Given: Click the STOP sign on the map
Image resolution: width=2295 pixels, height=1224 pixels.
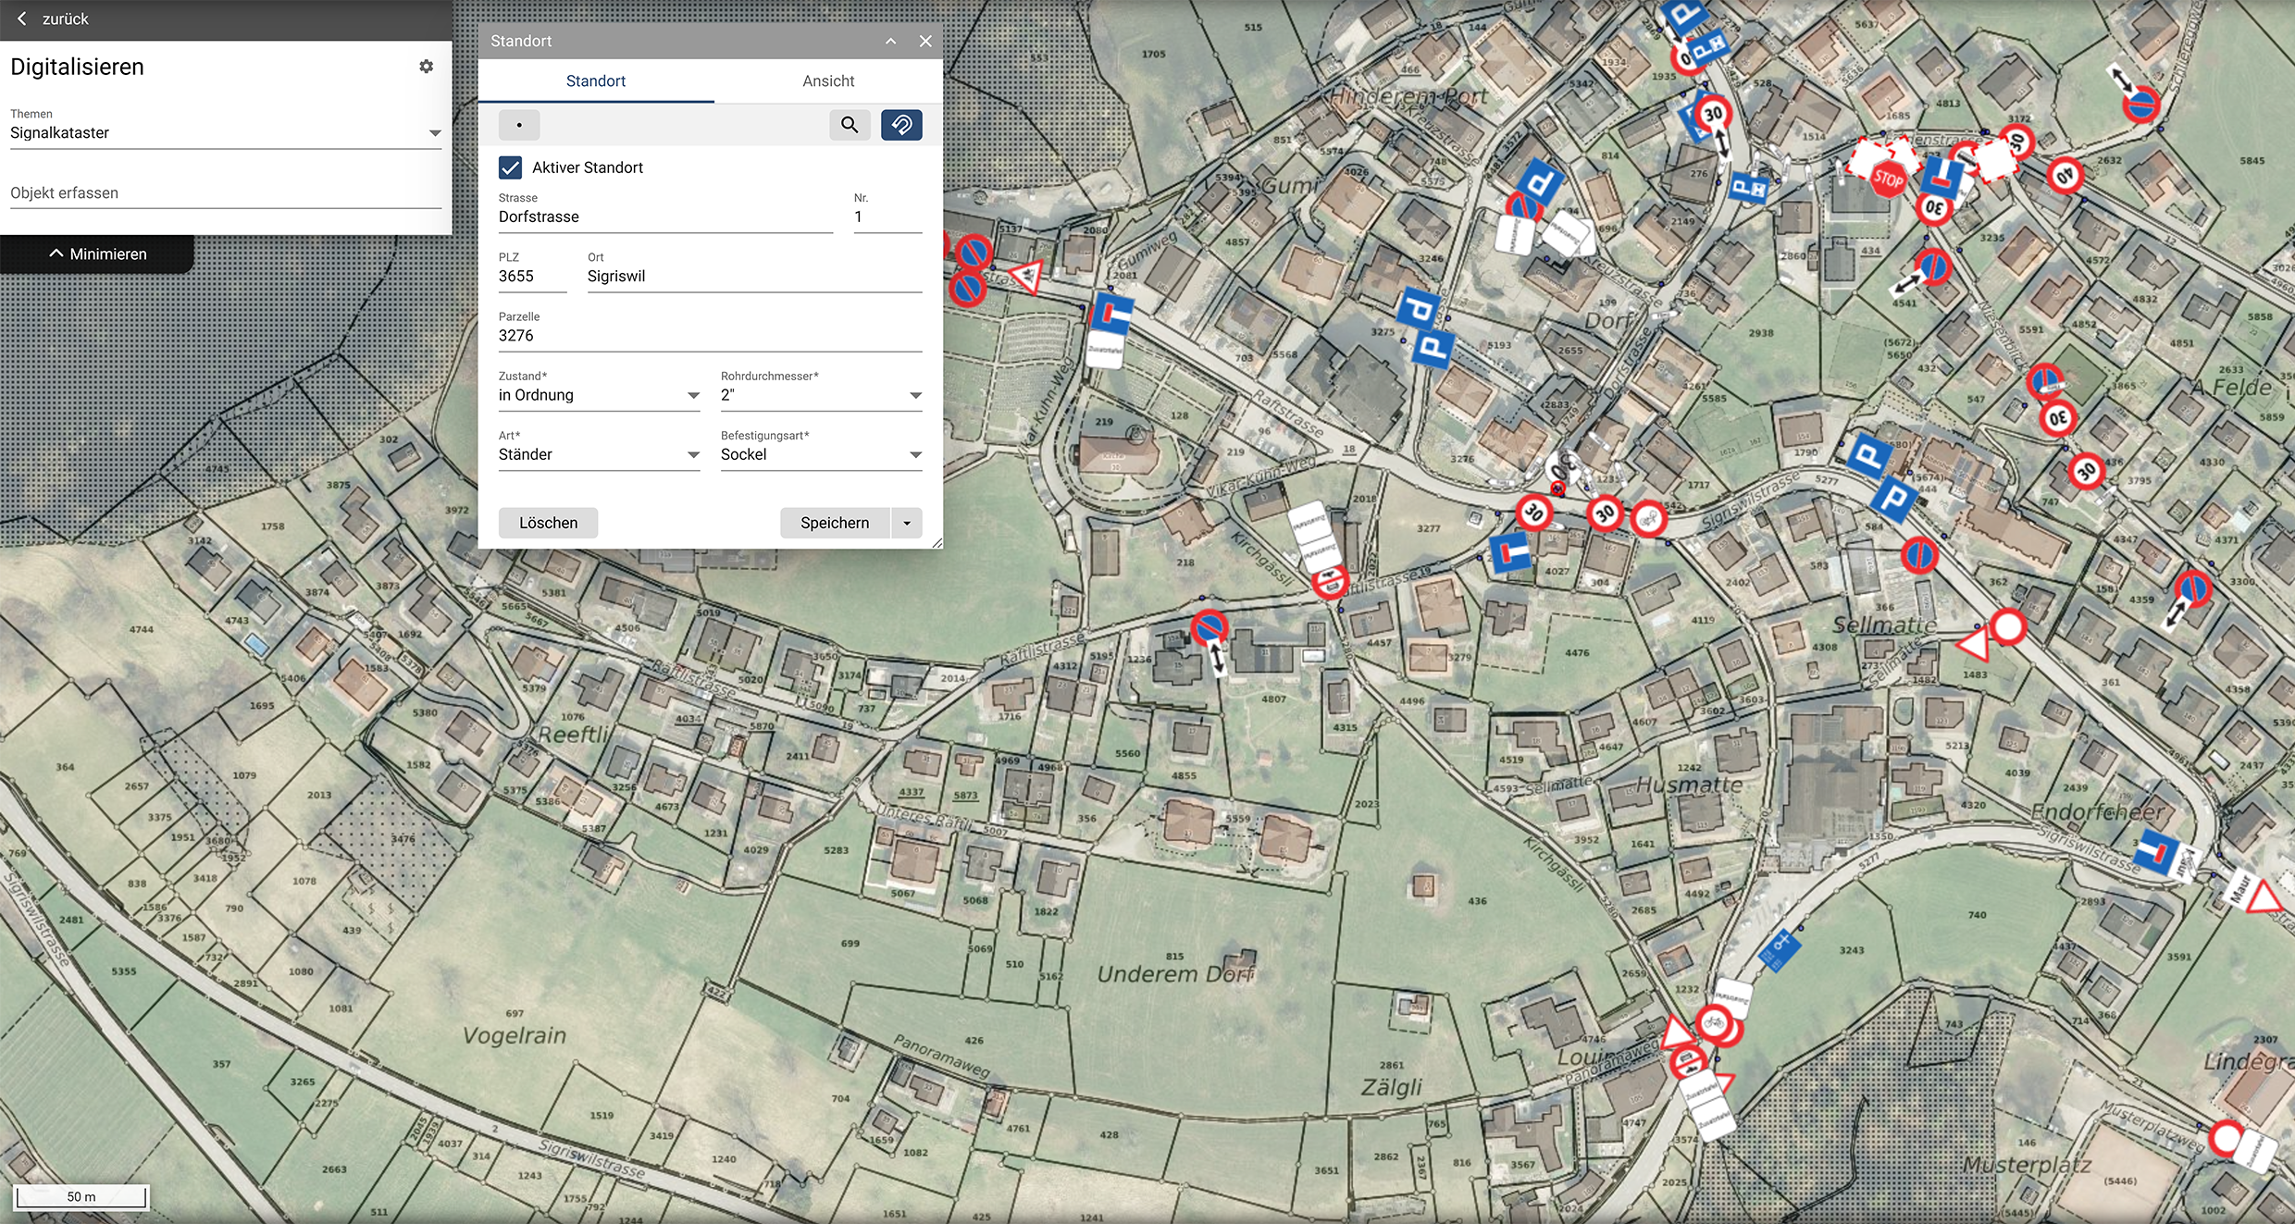Looking at the screenshot, I should 1888,179.
